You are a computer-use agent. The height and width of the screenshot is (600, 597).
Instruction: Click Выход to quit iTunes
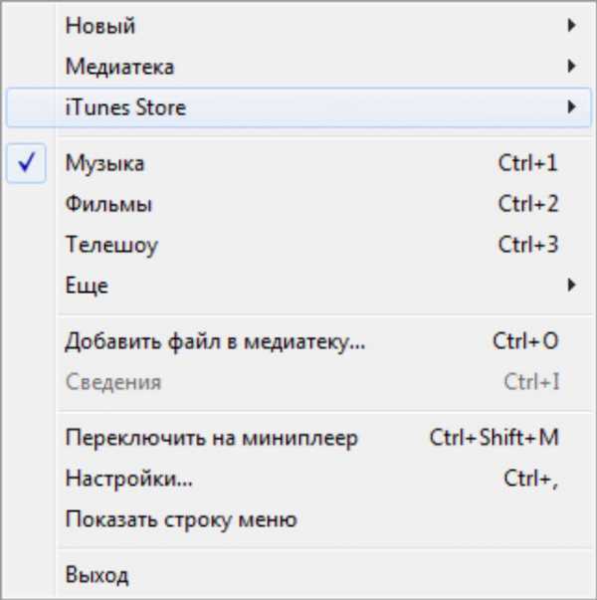97,574
